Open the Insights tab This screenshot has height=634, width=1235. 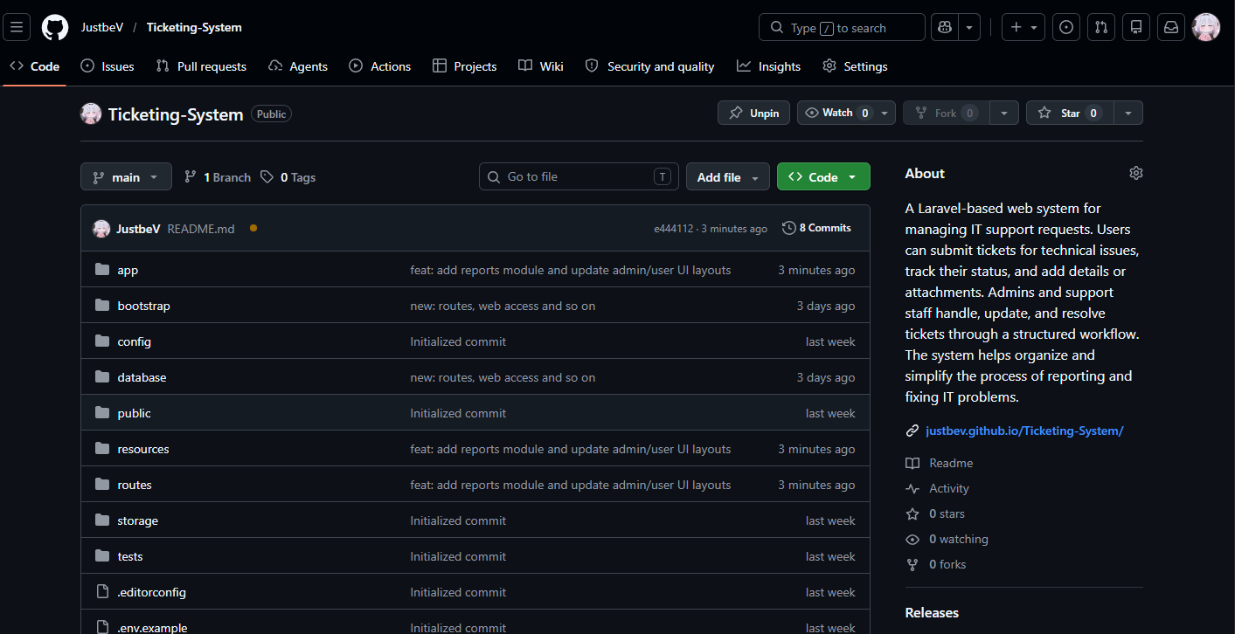[769, 66]
